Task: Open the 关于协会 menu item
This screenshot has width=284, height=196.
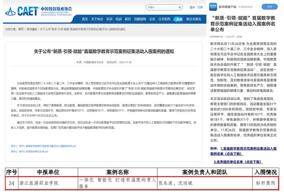Action: (x=97, y=19)
